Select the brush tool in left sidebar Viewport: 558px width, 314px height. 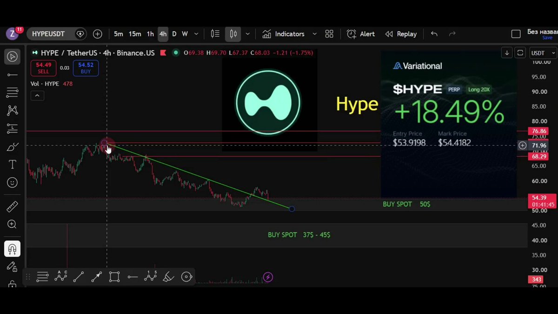point(13,147)
